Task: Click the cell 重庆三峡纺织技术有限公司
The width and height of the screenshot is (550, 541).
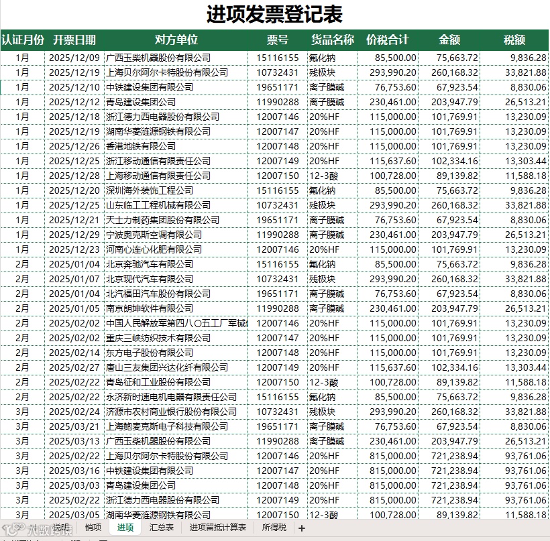Action: 176,338
